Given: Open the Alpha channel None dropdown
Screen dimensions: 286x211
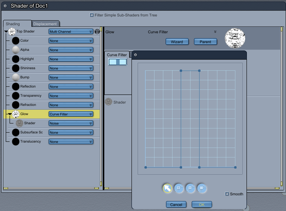Looking at the screenshot, I should pyautogui.click(x=71, y=50).
